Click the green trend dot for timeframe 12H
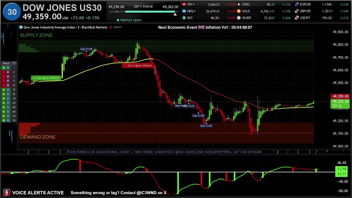The height and width of the screenshot is (198, 352). click(x=4, y=116)
